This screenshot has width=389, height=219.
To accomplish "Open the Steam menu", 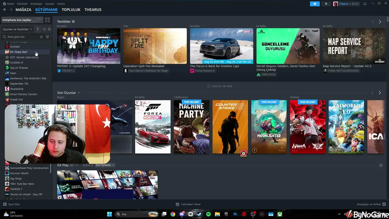I will (9, 4).
